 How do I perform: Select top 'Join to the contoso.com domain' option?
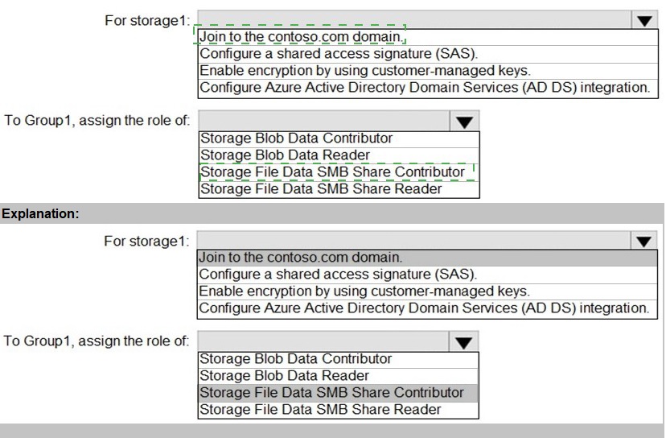pyautogui.click(x=301, y=37)
